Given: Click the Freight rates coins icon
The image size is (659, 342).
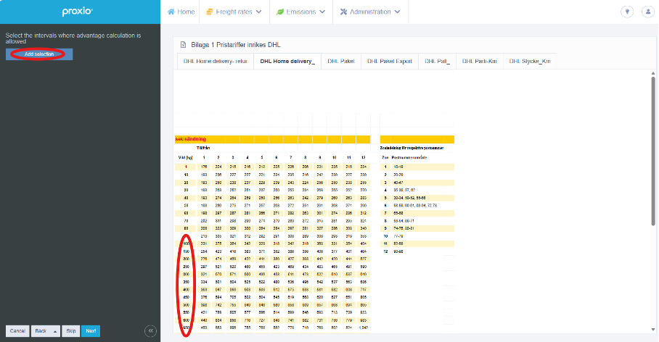Looking at the screenshot, I should (209, 12).
